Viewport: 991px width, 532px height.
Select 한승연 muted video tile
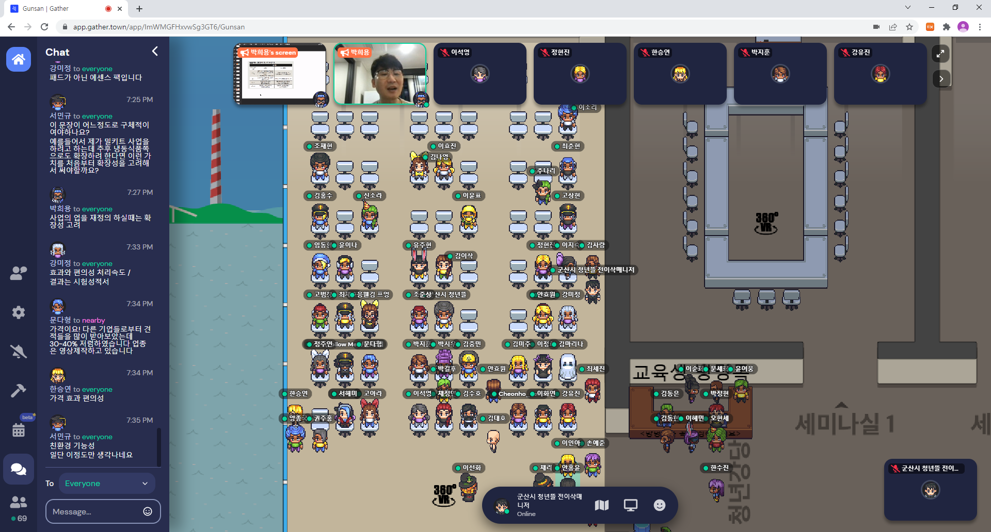click(x=680, y=74)
